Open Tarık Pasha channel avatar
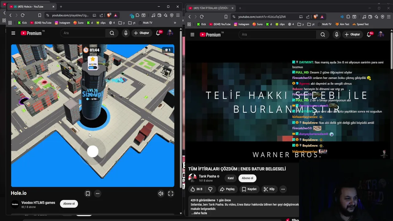Image resolution: width=393 pixels, height=221 pixels. click(193, 178)
